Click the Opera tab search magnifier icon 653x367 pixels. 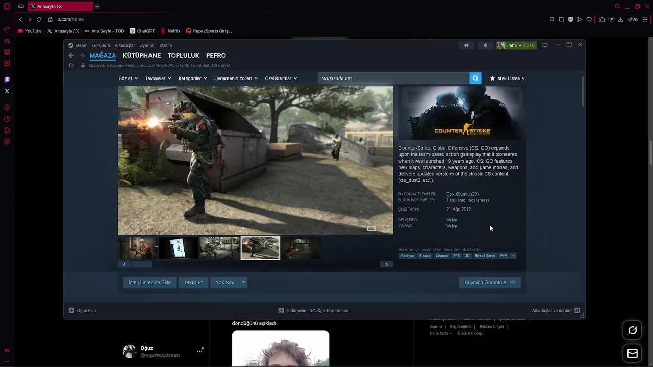pos(617,7)
